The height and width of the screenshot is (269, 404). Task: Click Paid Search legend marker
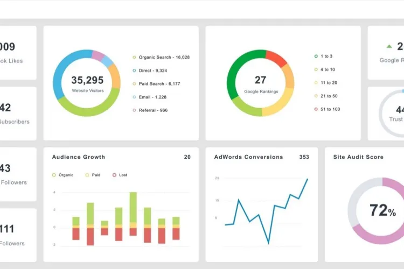(x=134, y=84)
